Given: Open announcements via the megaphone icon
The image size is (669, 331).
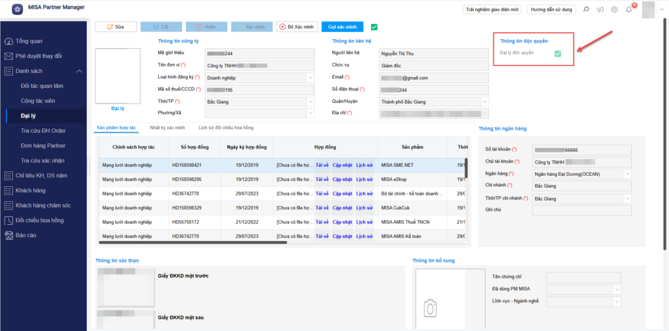Looking at the screenshot, I should point(600,9).
